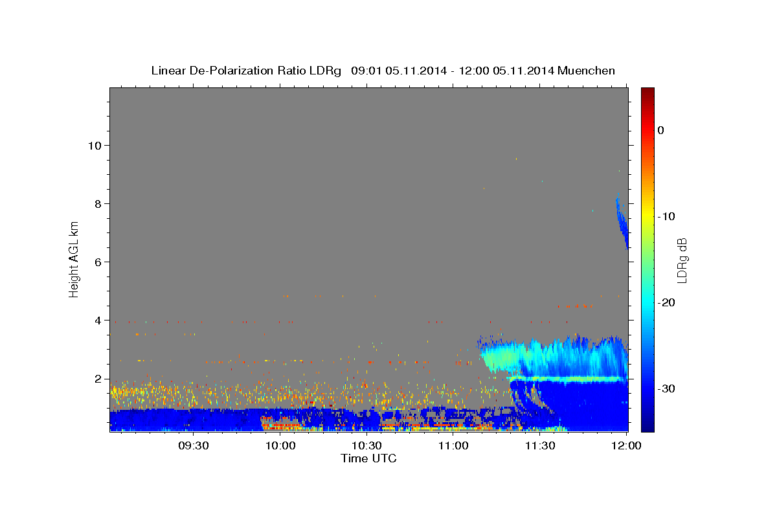The width and height of the screenshot is (777, 518).
Task: Click the 10:00 time tick label
Action: click(x=280, y=445)
